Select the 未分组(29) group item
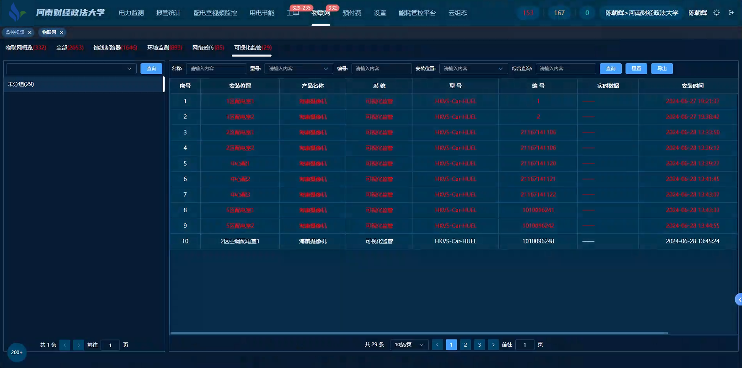 tap(21, 84)
